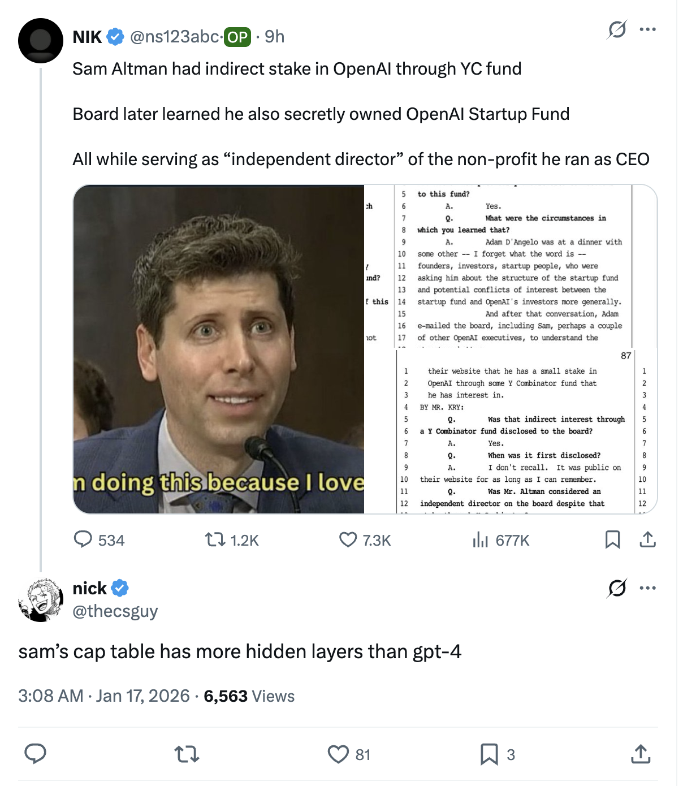The width and height of the screenshot is (683, 786).
Task: Repost NIK's post about Sam Altman
Action: pos(215,539)
